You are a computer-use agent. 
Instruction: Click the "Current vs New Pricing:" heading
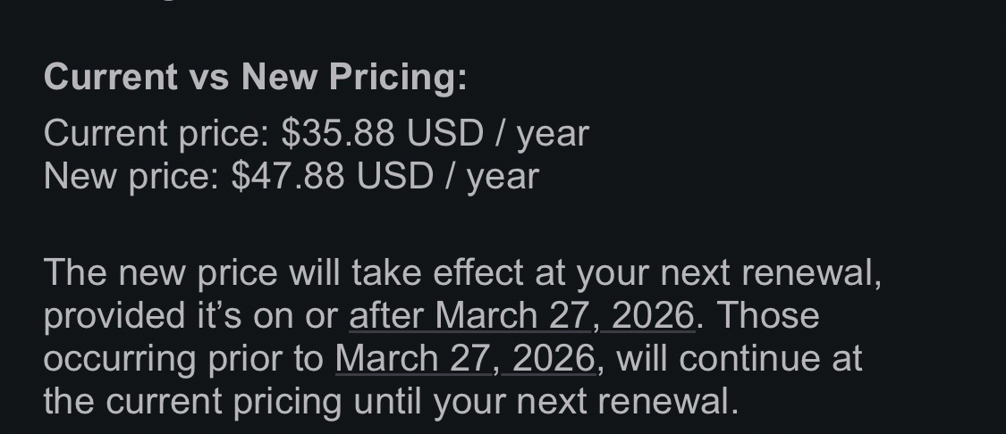[x=255, y=78]
